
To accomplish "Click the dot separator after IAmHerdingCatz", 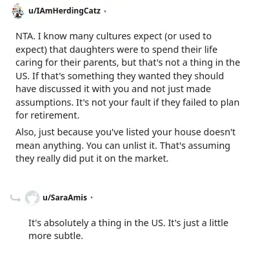I will click(x=105, y=11).
